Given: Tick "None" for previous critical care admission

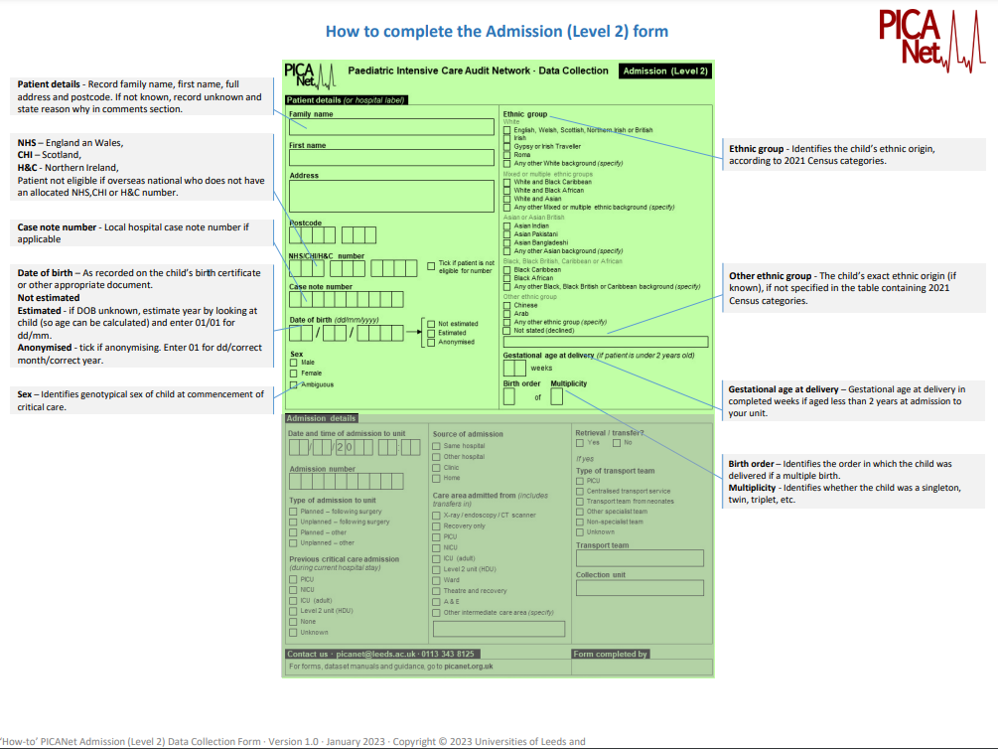Looking at the screenshot, I should coord(292,622).
